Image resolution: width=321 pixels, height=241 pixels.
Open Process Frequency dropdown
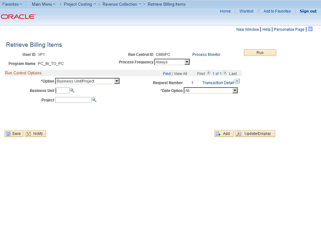(172, 62)
